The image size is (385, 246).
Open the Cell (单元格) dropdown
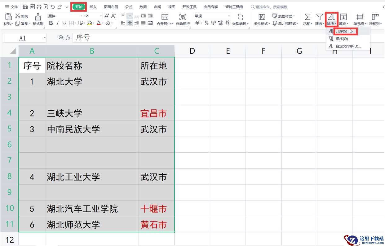click(x=360, y=19)
